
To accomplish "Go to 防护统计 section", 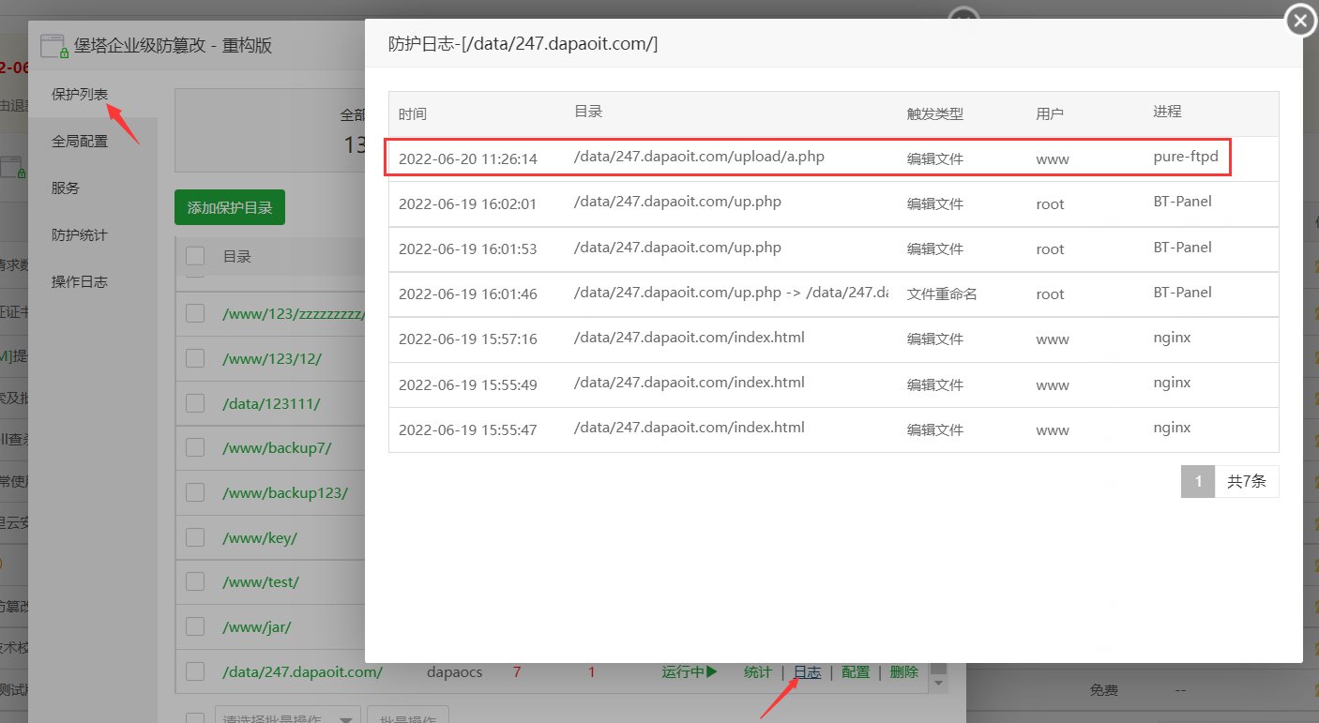I will click(80, 235).
